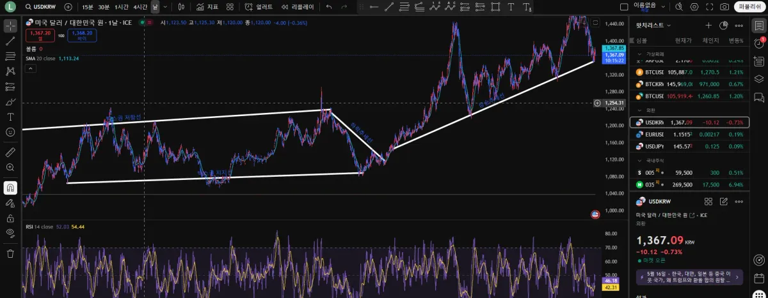This screenshot has height=298, width=768.
Task: Switch to 1시간 timeframe
Action: click(x=121, y=7)
